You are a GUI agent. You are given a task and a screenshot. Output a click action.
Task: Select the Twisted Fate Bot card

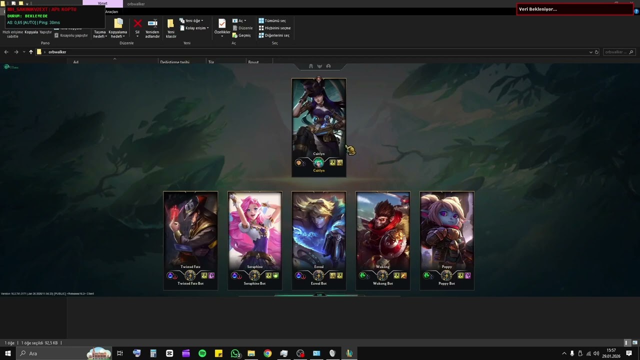tap(190, 240)
